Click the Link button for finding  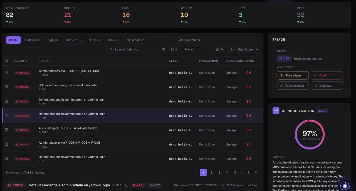pyautogui.click(x=253, y=185)
